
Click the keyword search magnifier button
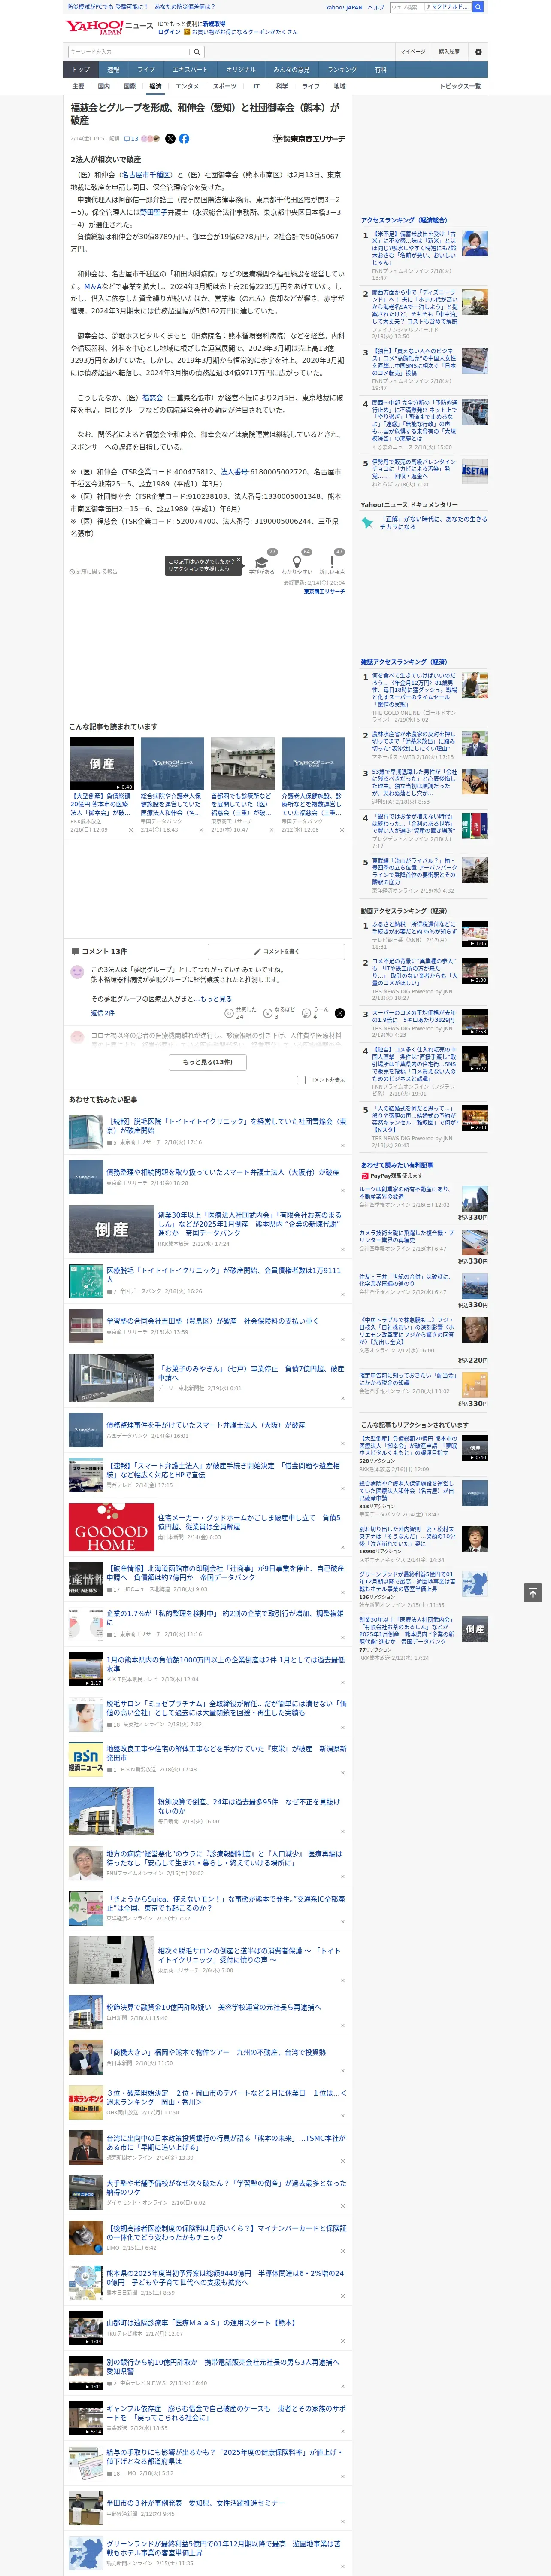click(197, 52)
